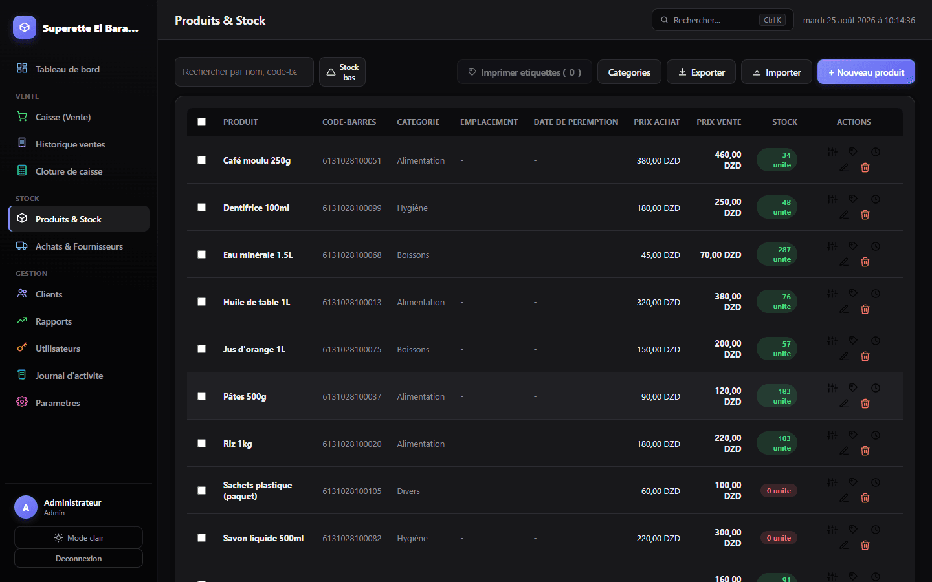Open Journal d'activite
The image size is (932, 582).
tap(78, 375)
